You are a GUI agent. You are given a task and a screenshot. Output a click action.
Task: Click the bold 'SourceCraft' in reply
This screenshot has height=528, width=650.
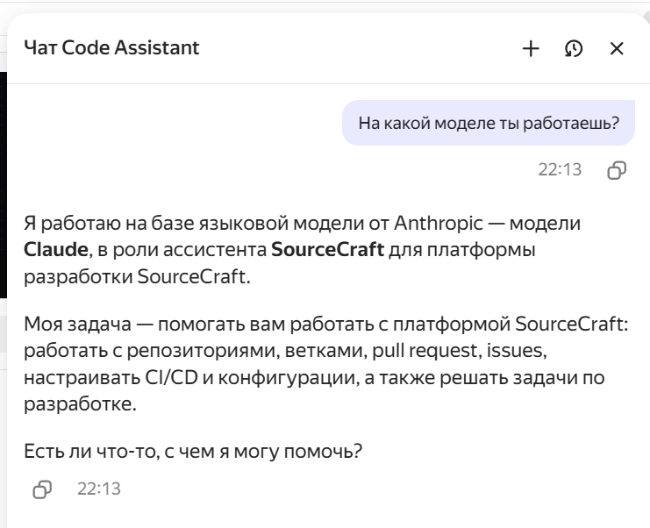point(327,250)
